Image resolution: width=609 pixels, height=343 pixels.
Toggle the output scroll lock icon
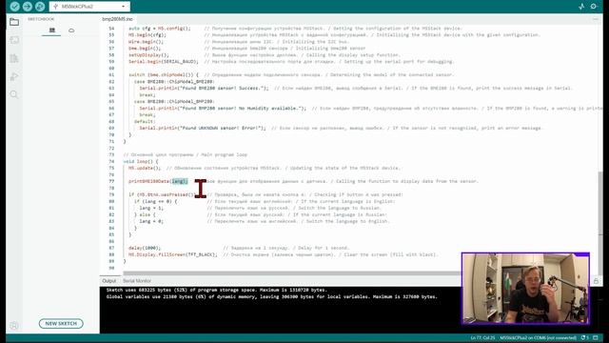pos(596,281)
